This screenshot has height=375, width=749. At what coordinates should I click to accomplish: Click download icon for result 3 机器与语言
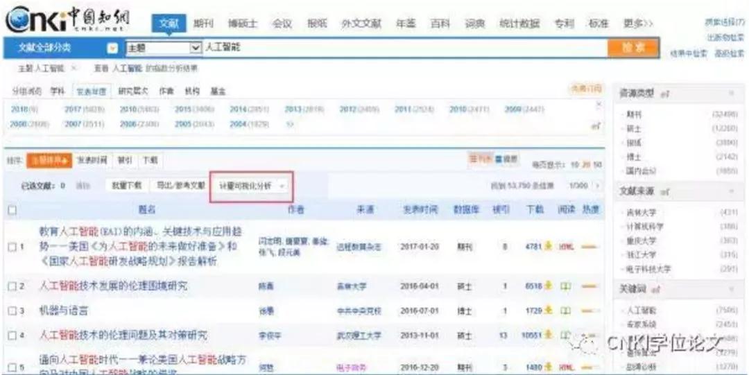coord(548,311)
